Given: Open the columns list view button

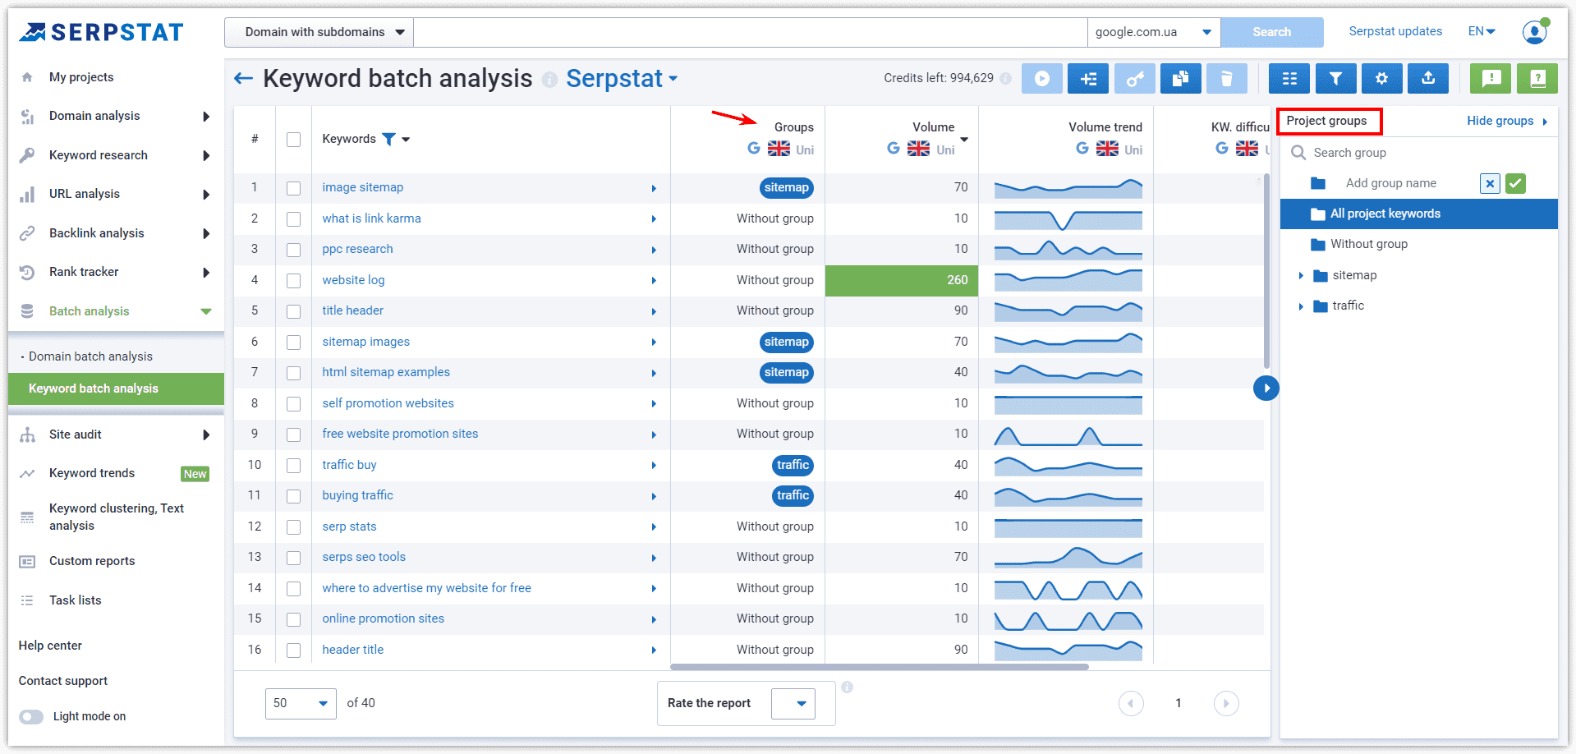Looking at the screenshot, I should (x=1289, y=79).
